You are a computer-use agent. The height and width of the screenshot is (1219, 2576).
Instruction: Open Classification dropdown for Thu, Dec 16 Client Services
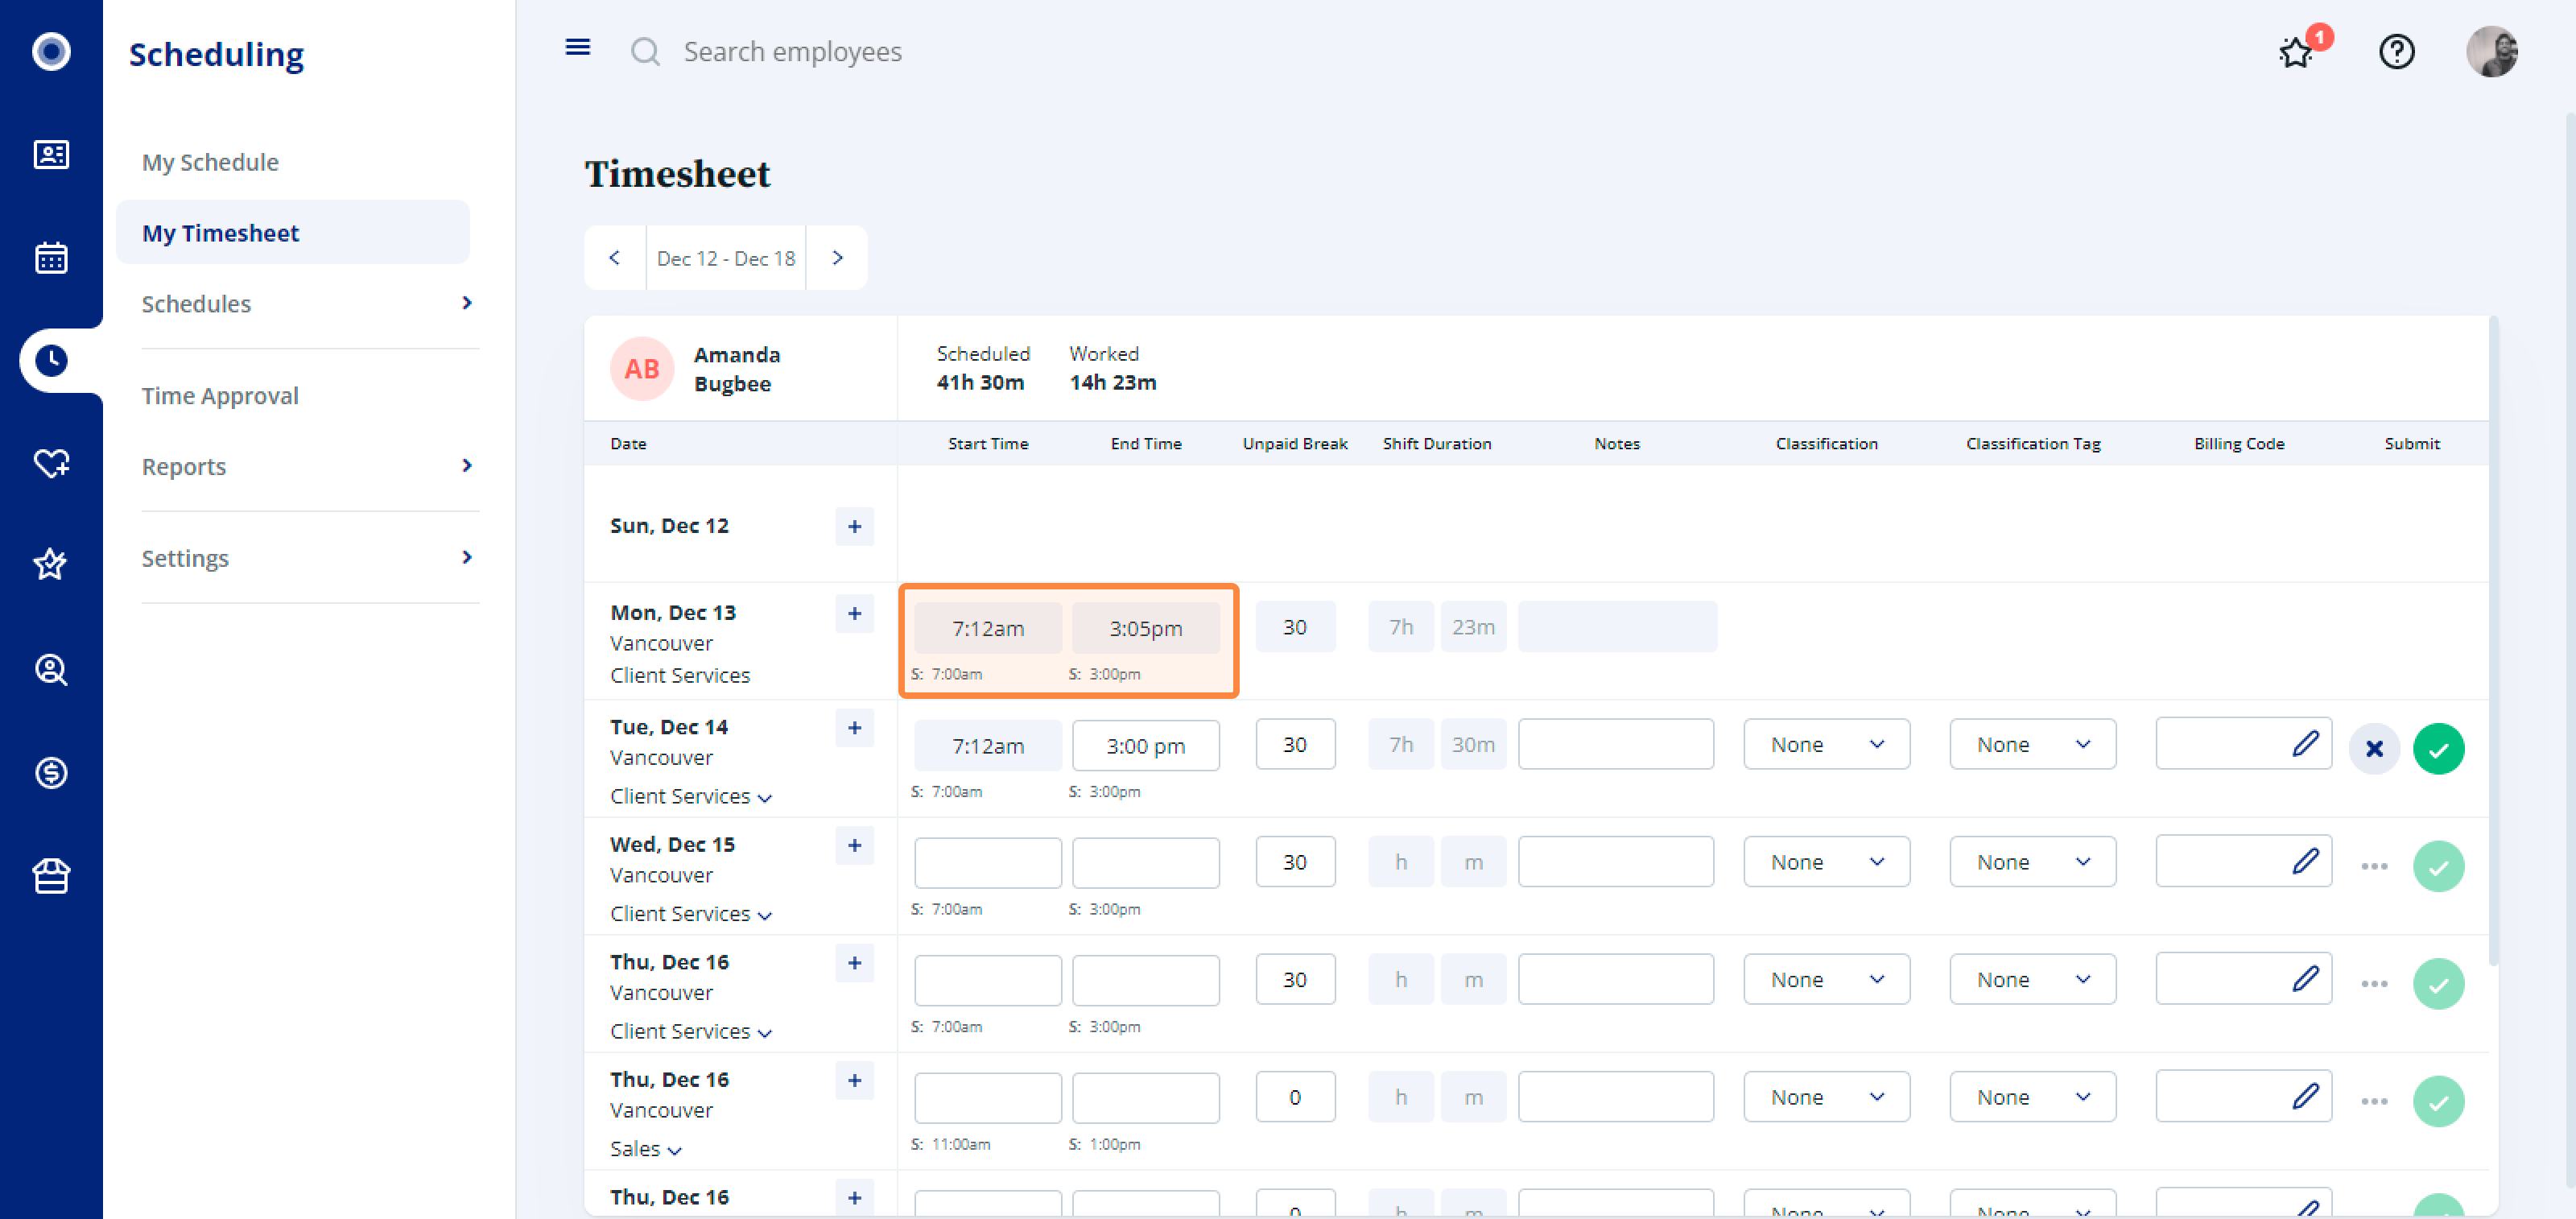(1826, 979)
